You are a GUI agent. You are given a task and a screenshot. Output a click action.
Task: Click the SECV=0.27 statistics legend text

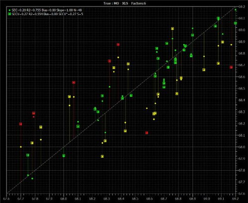[47, 14]
